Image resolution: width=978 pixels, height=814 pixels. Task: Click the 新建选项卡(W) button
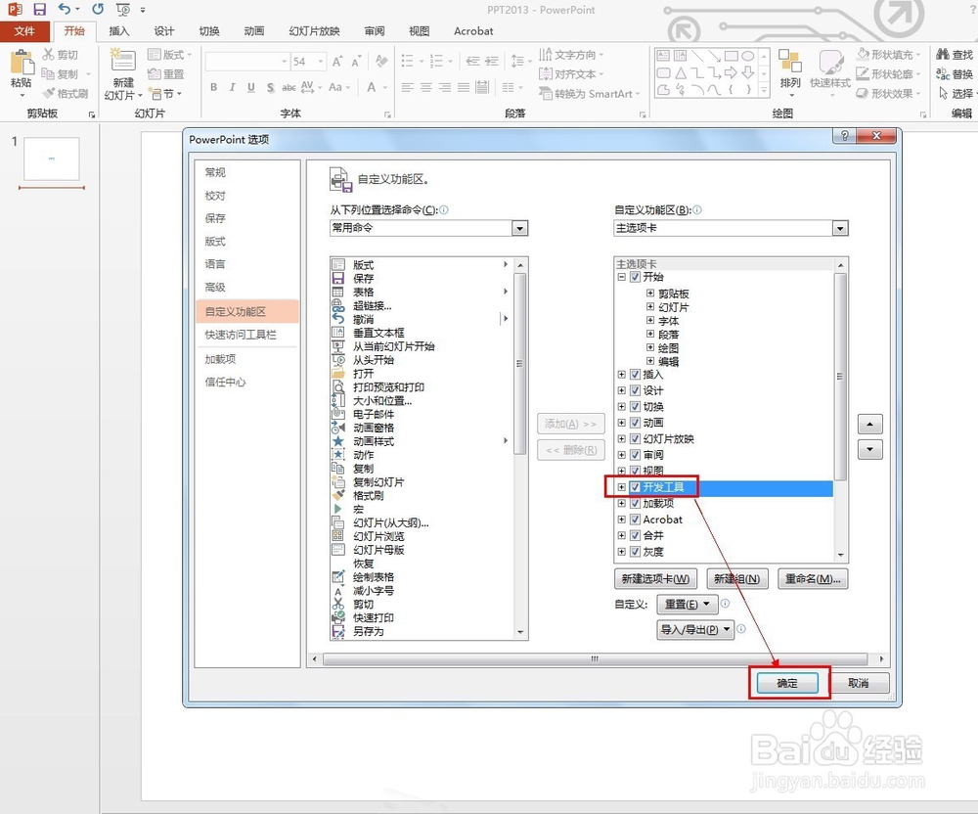point(654,578)
